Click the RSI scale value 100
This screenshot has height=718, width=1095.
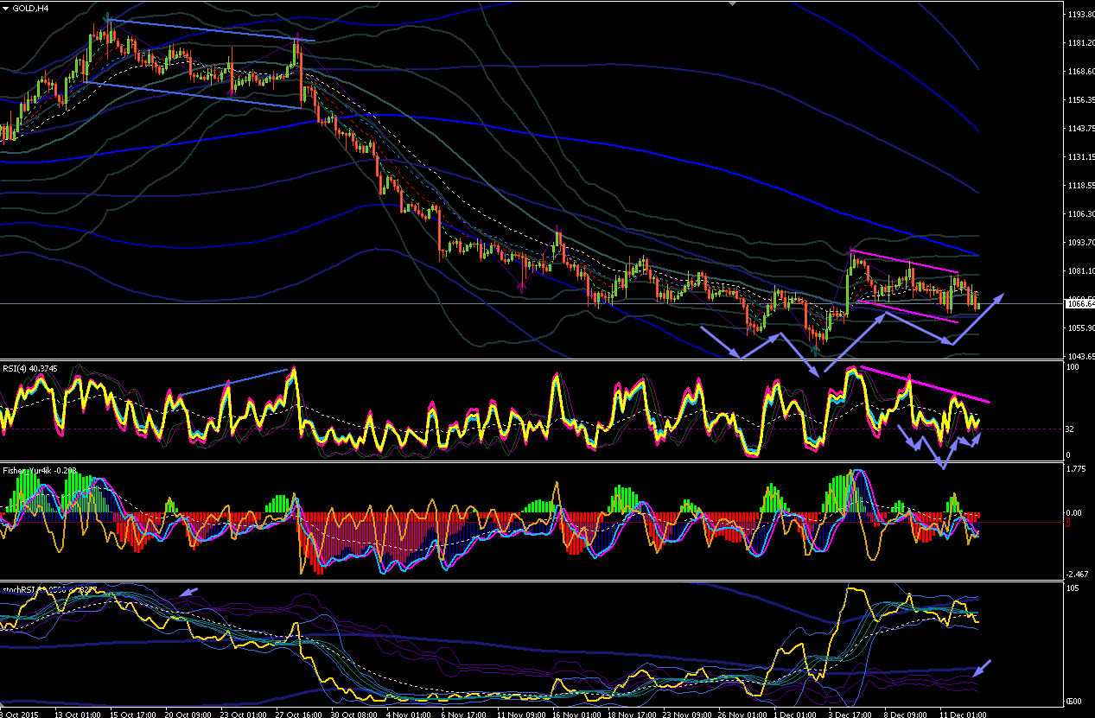tap(1074, 368)
